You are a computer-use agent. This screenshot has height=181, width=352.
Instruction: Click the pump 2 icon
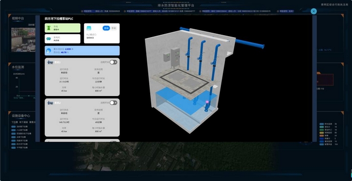[50, 102]
